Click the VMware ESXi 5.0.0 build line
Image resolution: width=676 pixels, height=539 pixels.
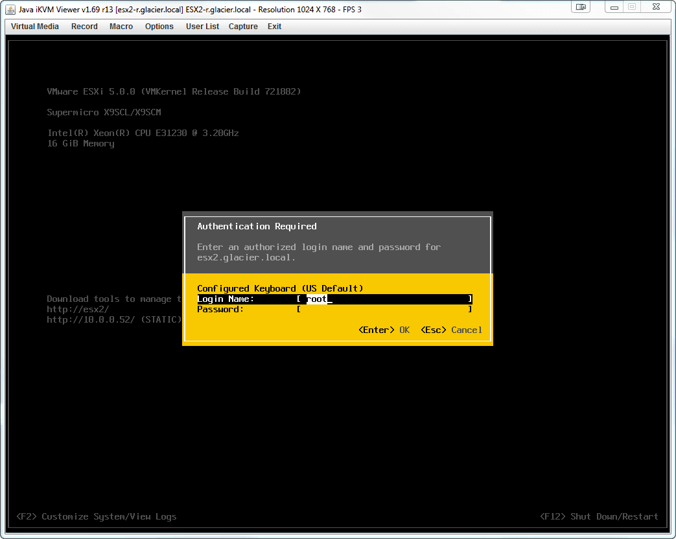(174, 91)
